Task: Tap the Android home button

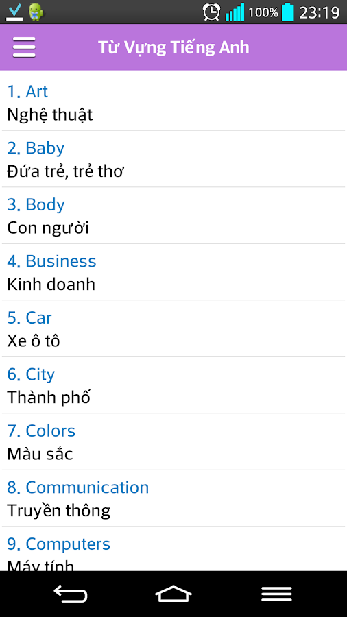Action: point(173,594)
